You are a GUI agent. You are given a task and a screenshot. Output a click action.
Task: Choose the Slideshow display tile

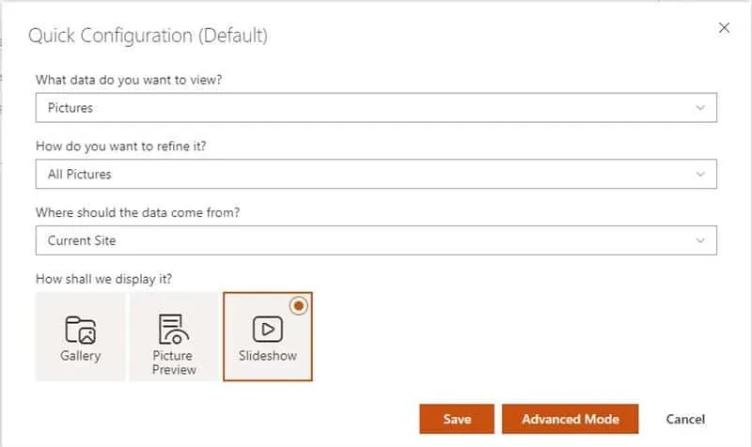pos(267,336)
